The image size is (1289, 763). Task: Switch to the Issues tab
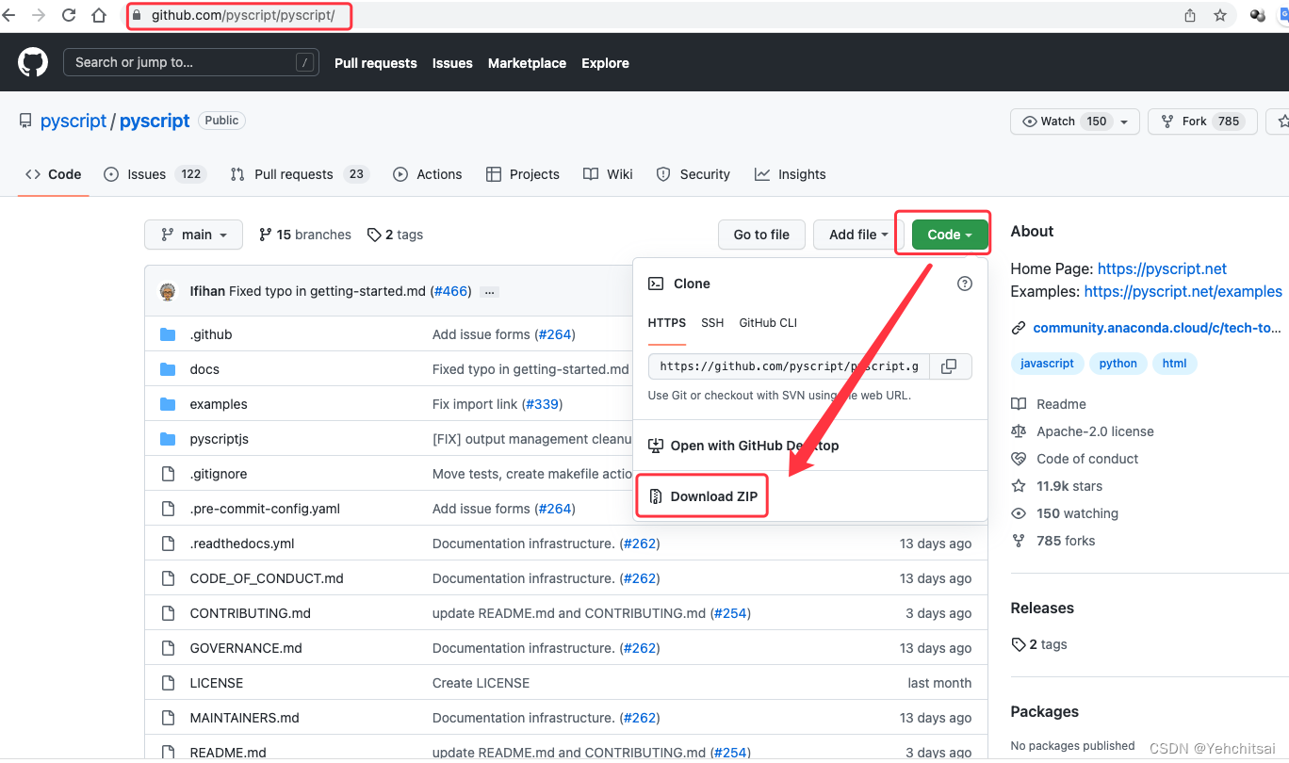tap(155, 174)
